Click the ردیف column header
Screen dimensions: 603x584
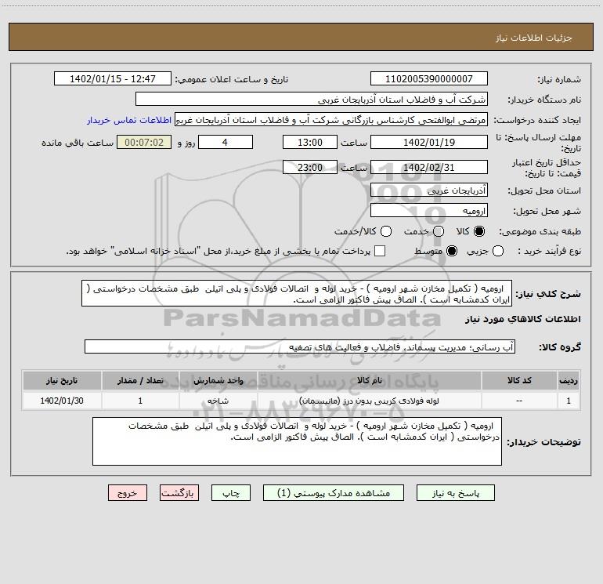click(x=569, y=380)
